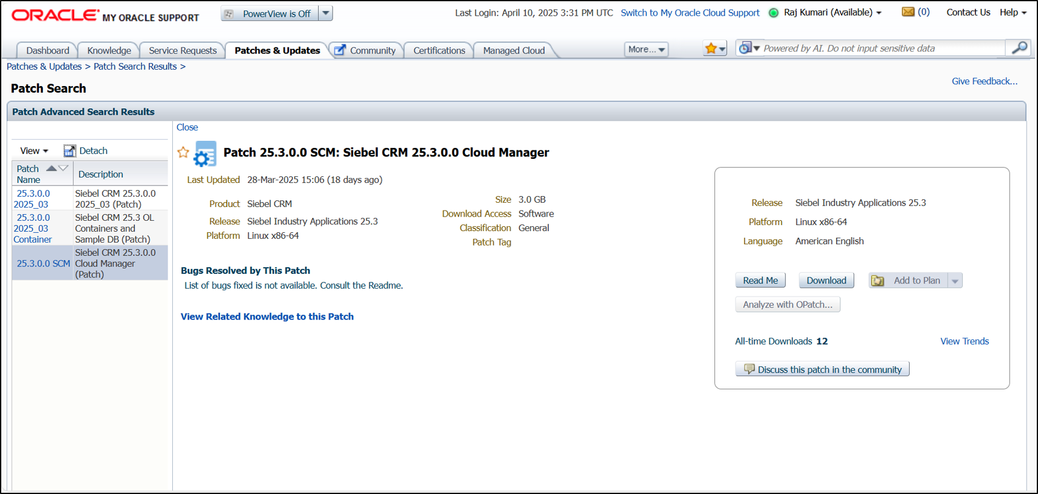Click the patch gear document icon
This screenshot has height=494, width=1038.
click(x=205, y=154)
